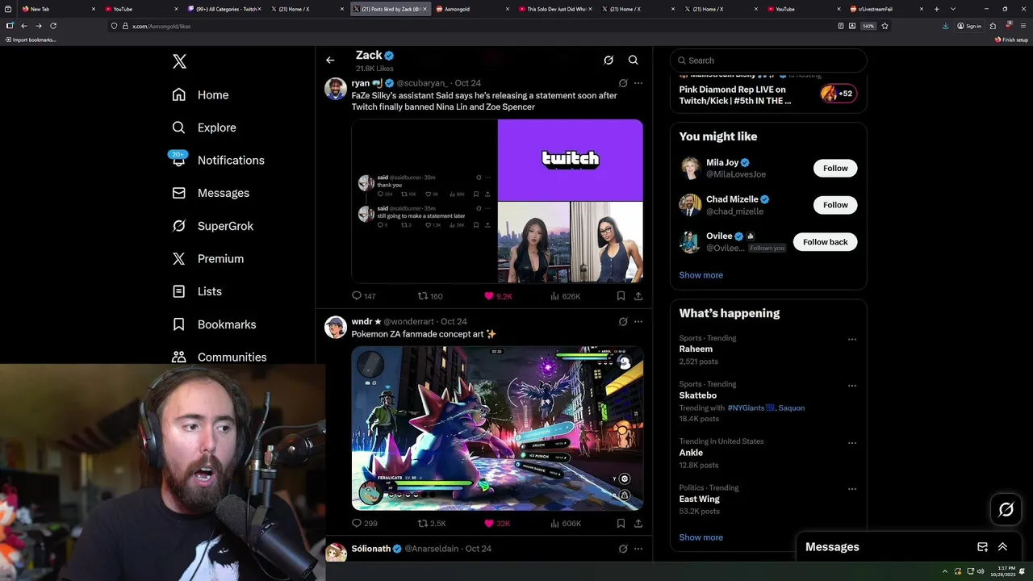
Task: View analytics of wndr's post 606K
Action: pos(565,524)
